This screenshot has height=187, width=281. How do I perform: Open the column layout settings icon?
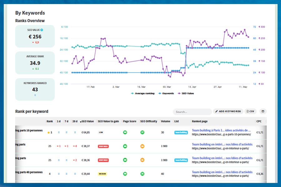point(263,111)
